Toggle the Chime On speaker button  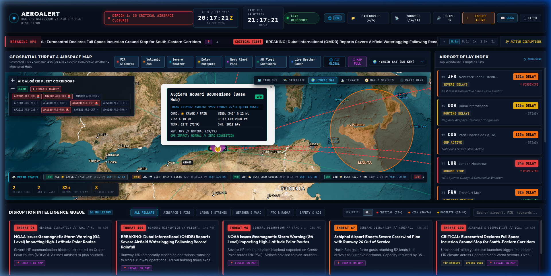[x=446, y=18]
